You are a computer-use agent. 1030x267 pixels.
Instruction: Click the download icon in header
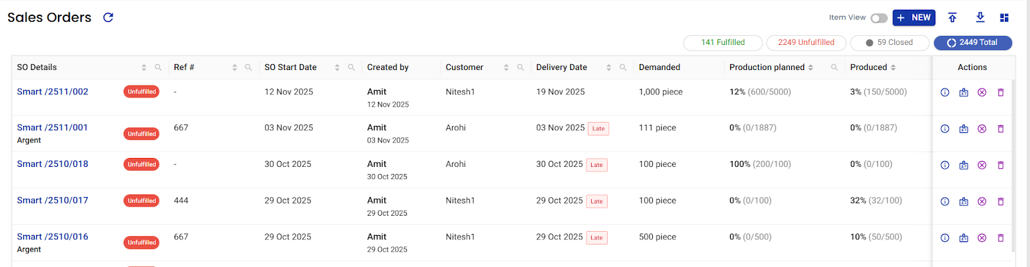click(x=980, y=17)
